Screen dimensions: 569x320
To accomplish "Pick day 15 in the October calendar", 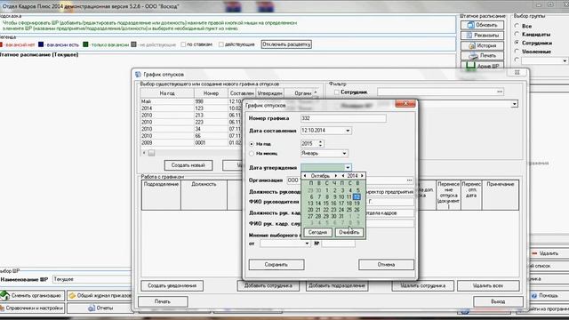I will pyautogui.click(x=326, y=204).
